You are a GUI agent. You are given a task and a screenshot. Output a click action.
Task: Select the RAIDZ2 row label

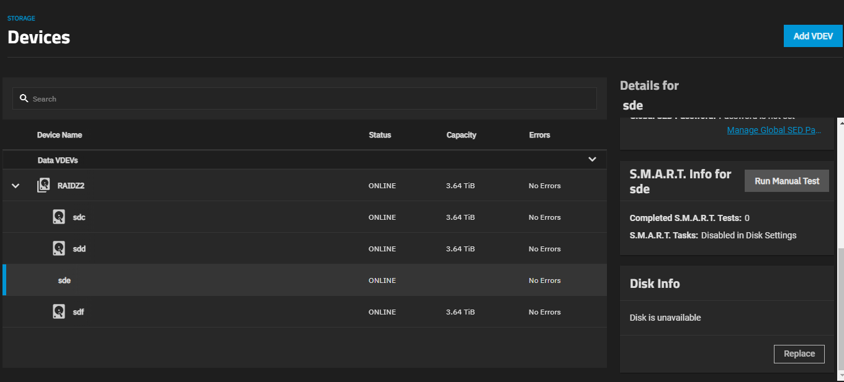click(71, 186)
